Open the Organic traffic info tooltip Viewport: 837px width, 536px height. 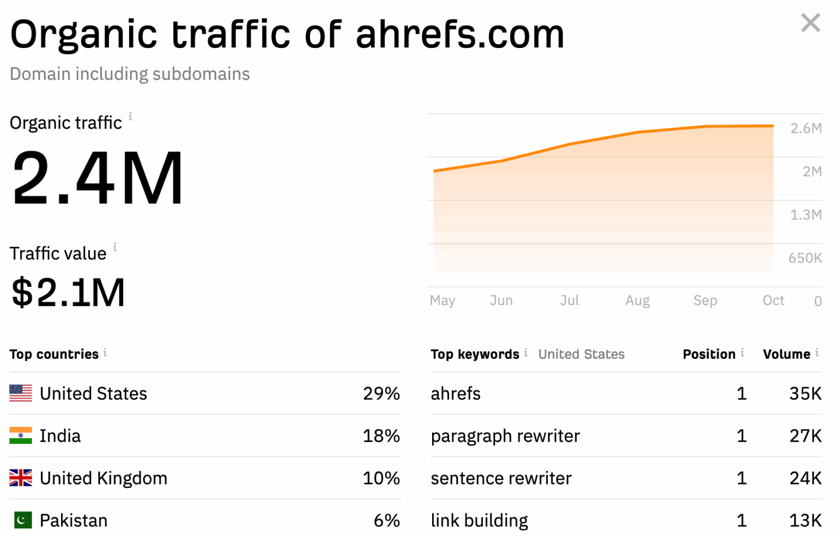click(131, 117)
